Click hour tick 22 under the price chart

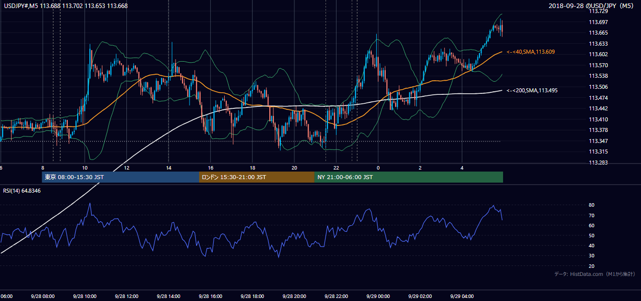(337, 168)
